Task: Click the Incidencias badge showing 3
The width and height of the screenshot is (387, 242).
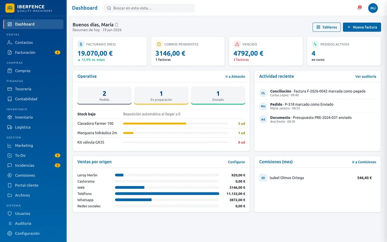Action: click(x=57, y=165)
